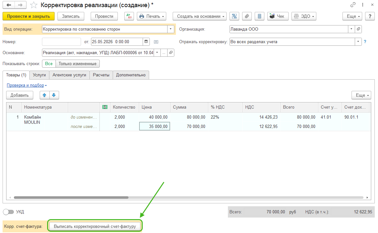Click Выписать корректировочный счет-фактуру
This screenshot has height=233, width=378.
(95, 226)
